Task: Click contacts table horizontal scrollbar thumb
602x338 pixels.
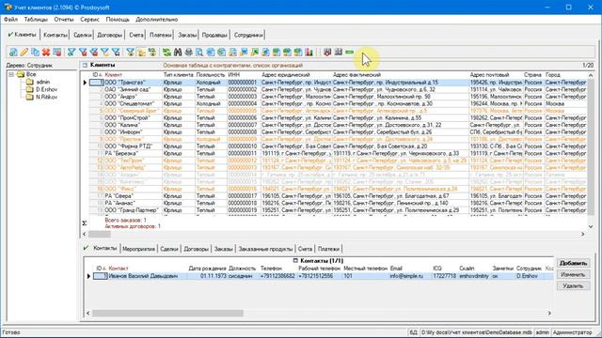Action: (167, 313)
